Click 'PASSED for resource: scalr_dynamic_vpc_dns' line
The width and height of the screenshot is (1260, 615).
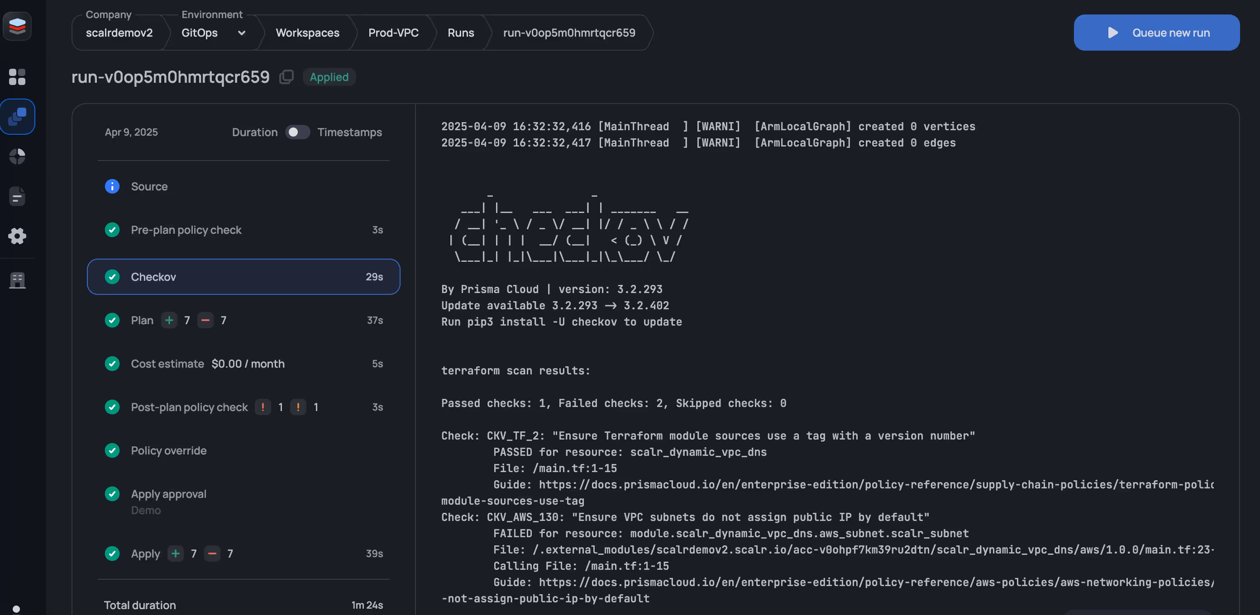click(630, 452)
